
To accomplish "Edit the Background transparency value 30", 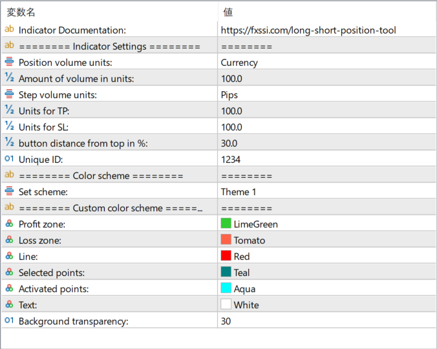I will click(x=226, y=321).
